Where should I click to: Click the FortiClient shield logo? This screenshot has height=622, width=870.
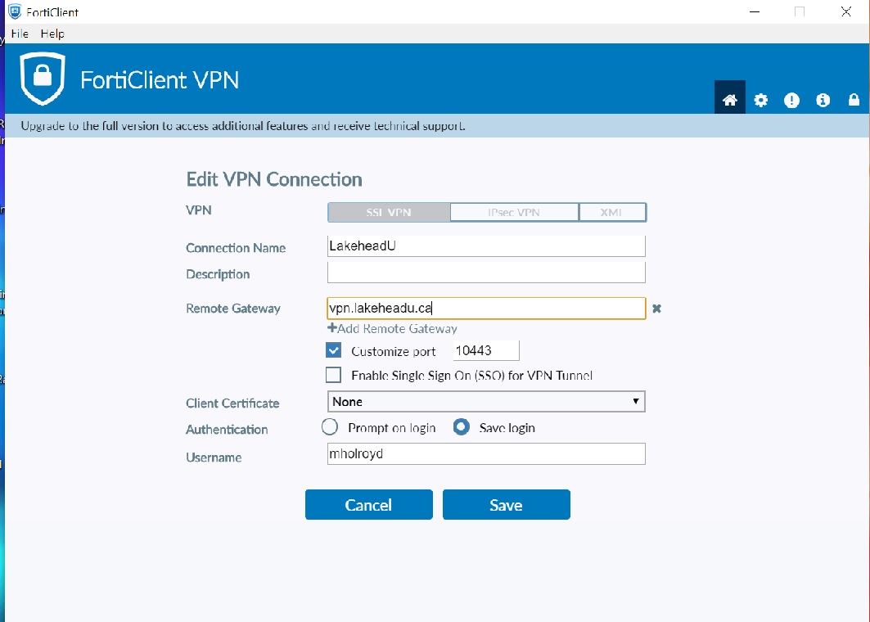pyautogui.click(x=42, y=79)
